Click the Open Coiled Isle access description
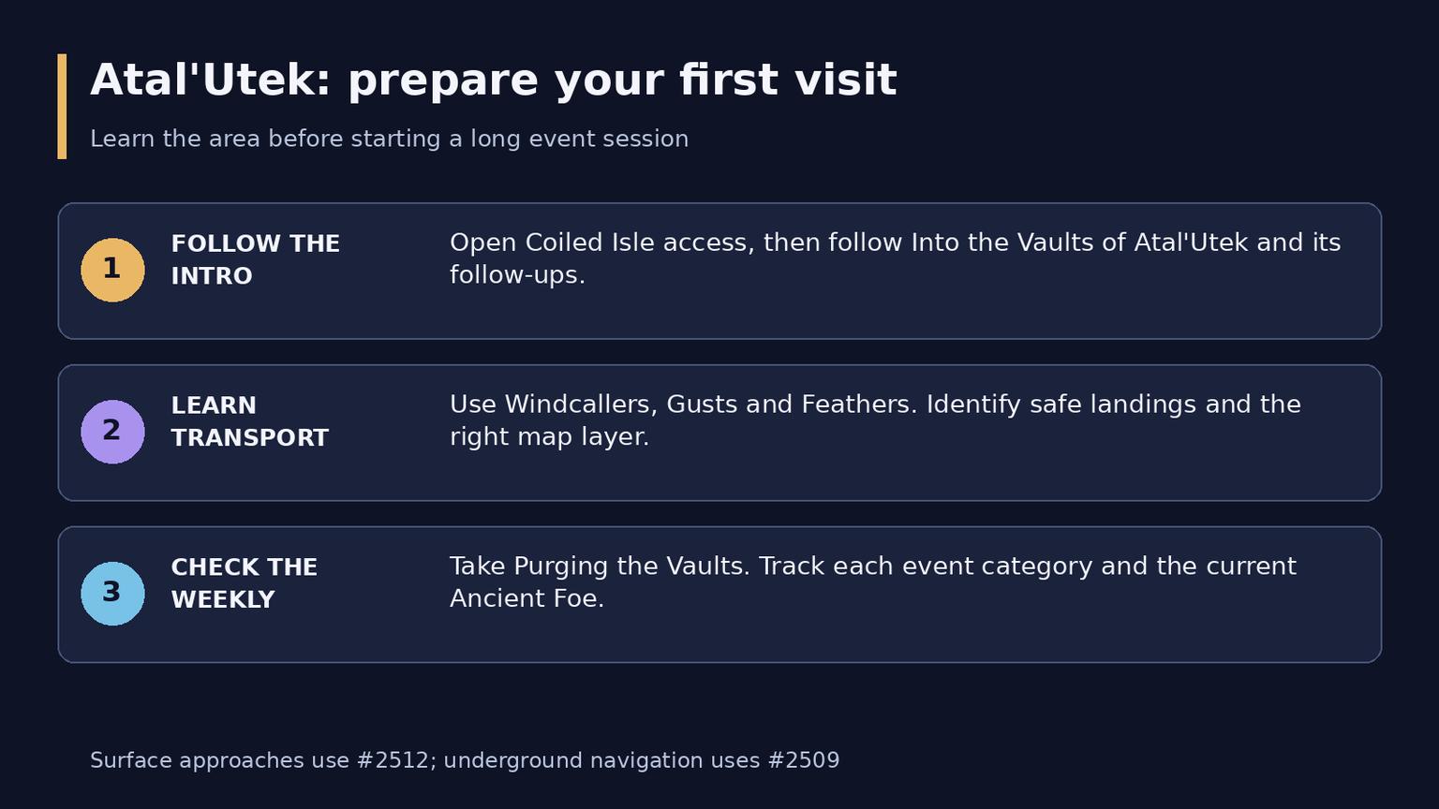1439x809 pixels. (895, 258)
